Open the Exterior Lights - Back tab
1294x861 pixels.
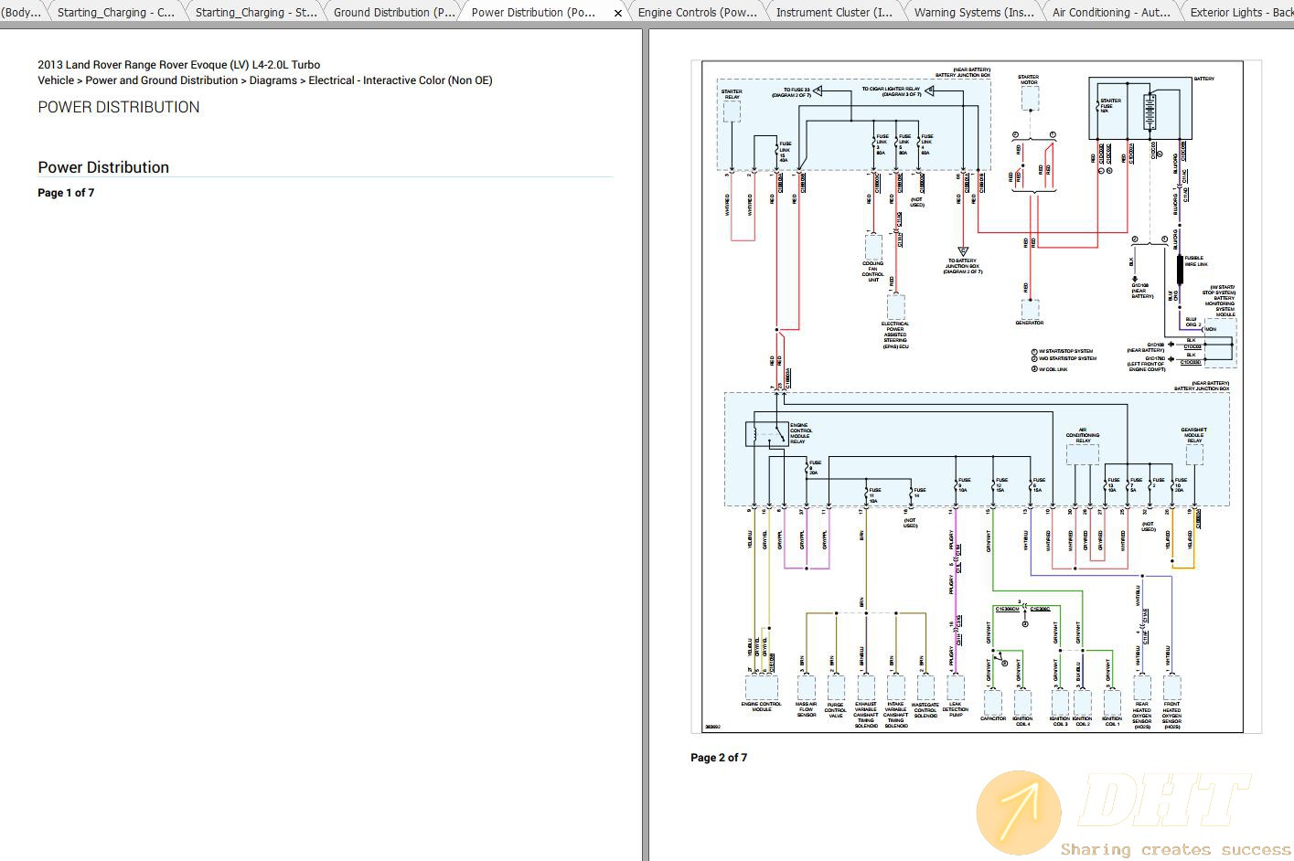1240,13
